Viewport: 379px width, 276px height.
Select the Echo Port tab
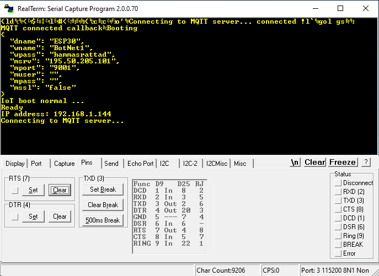140,164
